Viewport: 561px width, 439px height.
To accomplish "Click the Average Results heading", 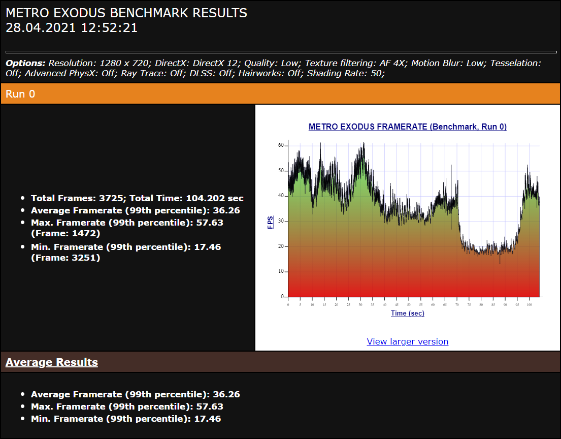I will pos(51,362).
